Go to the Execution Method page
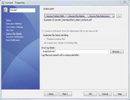The width and height of the screenshot is (130, 100). click(14, 24)
